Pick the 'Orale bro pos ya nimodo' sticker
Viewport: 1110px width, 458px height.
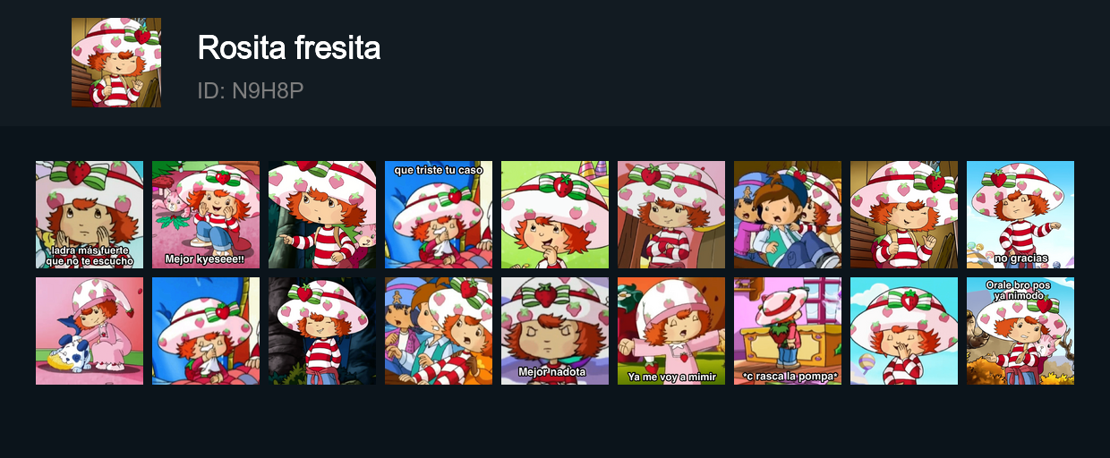pos(1020,331)
